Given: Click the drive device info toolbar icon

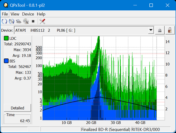Looking at the screenshot, I should [x=19, y=21].
